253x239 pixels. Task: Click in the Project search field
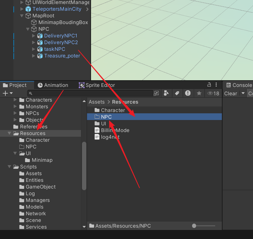90,93
